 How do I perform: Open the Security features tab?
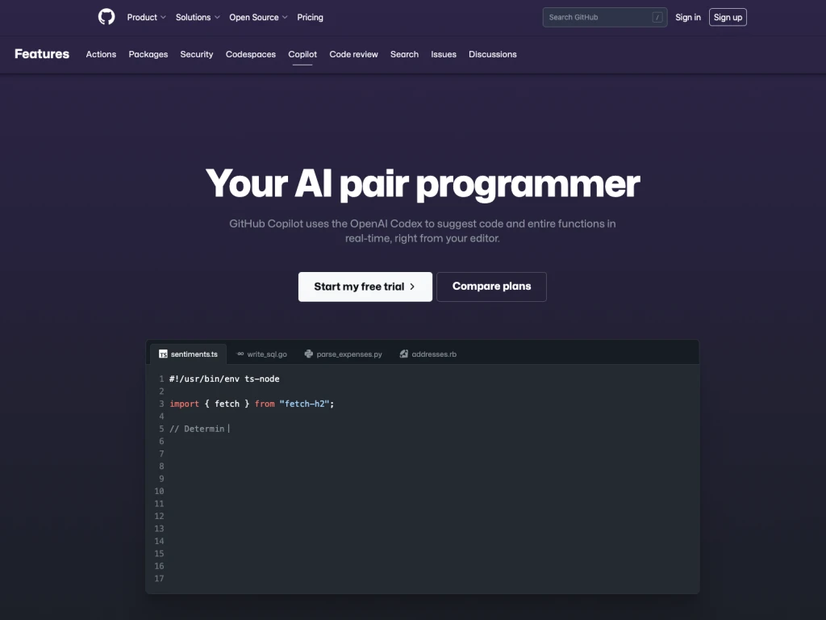(197, 54)
